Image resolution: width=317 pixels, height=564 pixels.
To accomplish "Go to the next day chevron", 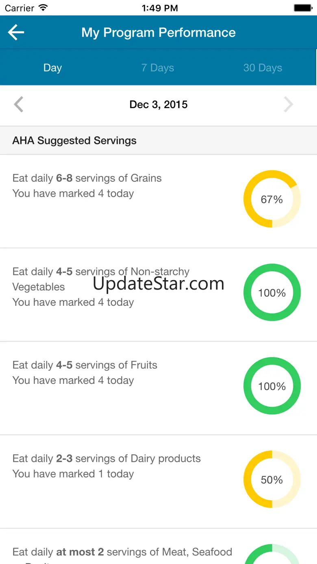I will pyautogui.click(x=288, y=105).
